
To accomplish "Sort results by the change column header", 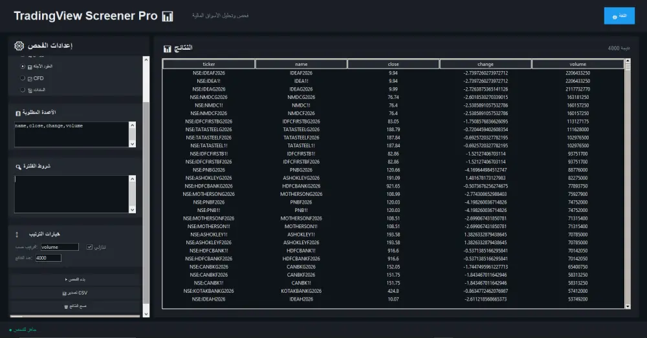I will (x=486, y=64).
